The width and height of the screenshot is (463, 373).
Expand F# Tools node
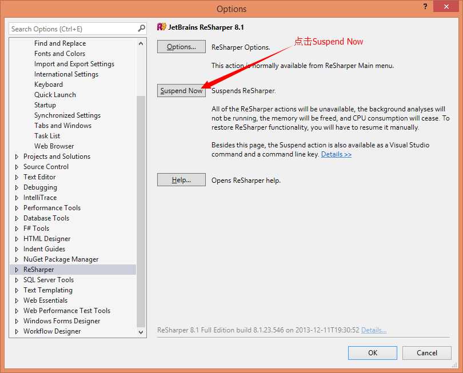tap(17, 228)
